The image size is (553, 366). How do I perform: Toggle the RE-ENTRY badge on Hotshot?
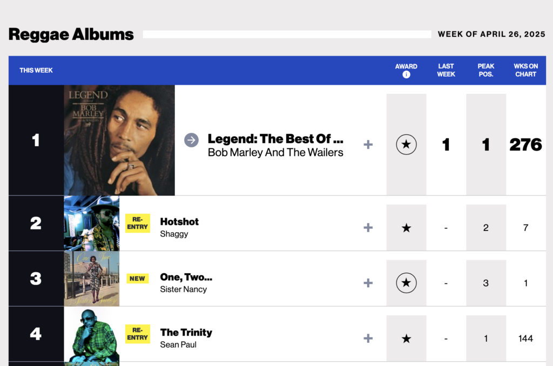tap(137, 223)
